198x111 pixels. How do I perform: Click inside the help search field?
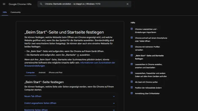84,4
